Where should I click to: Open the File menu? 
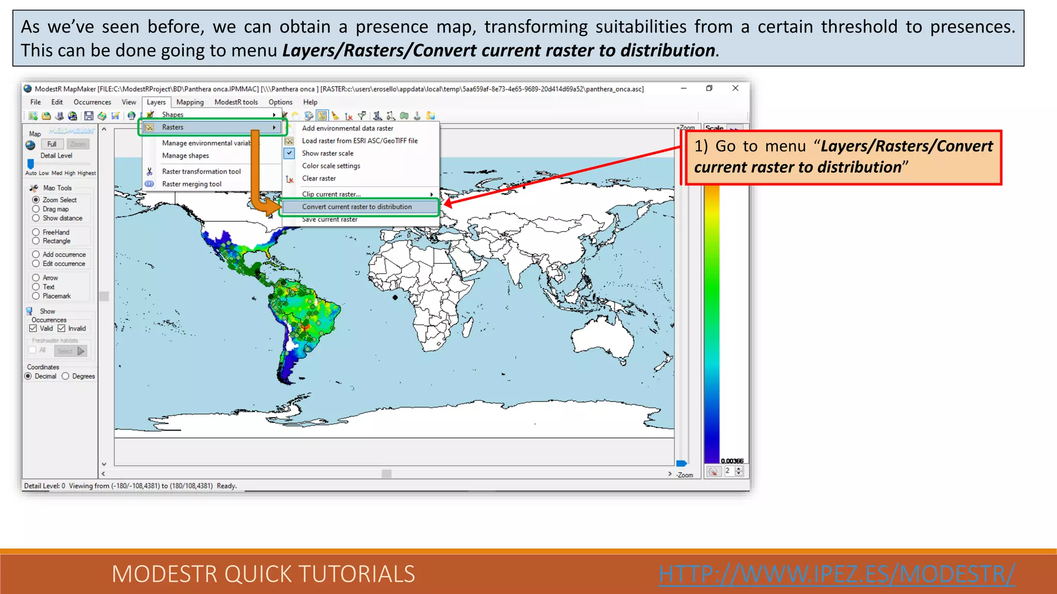(36, 102)
